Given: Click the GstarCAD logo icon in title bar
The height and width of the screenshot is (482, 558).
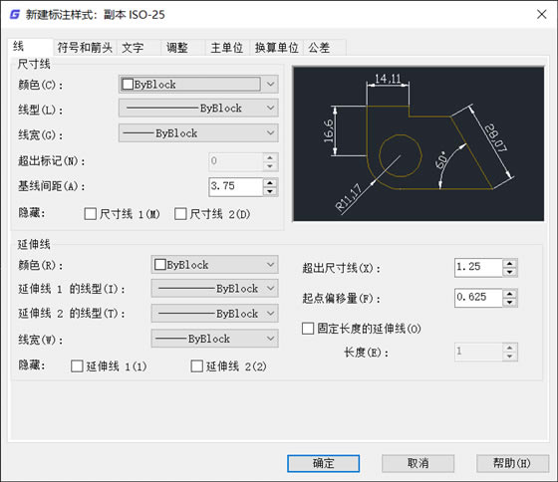Looking at the screenshot, I should (15, 15).
